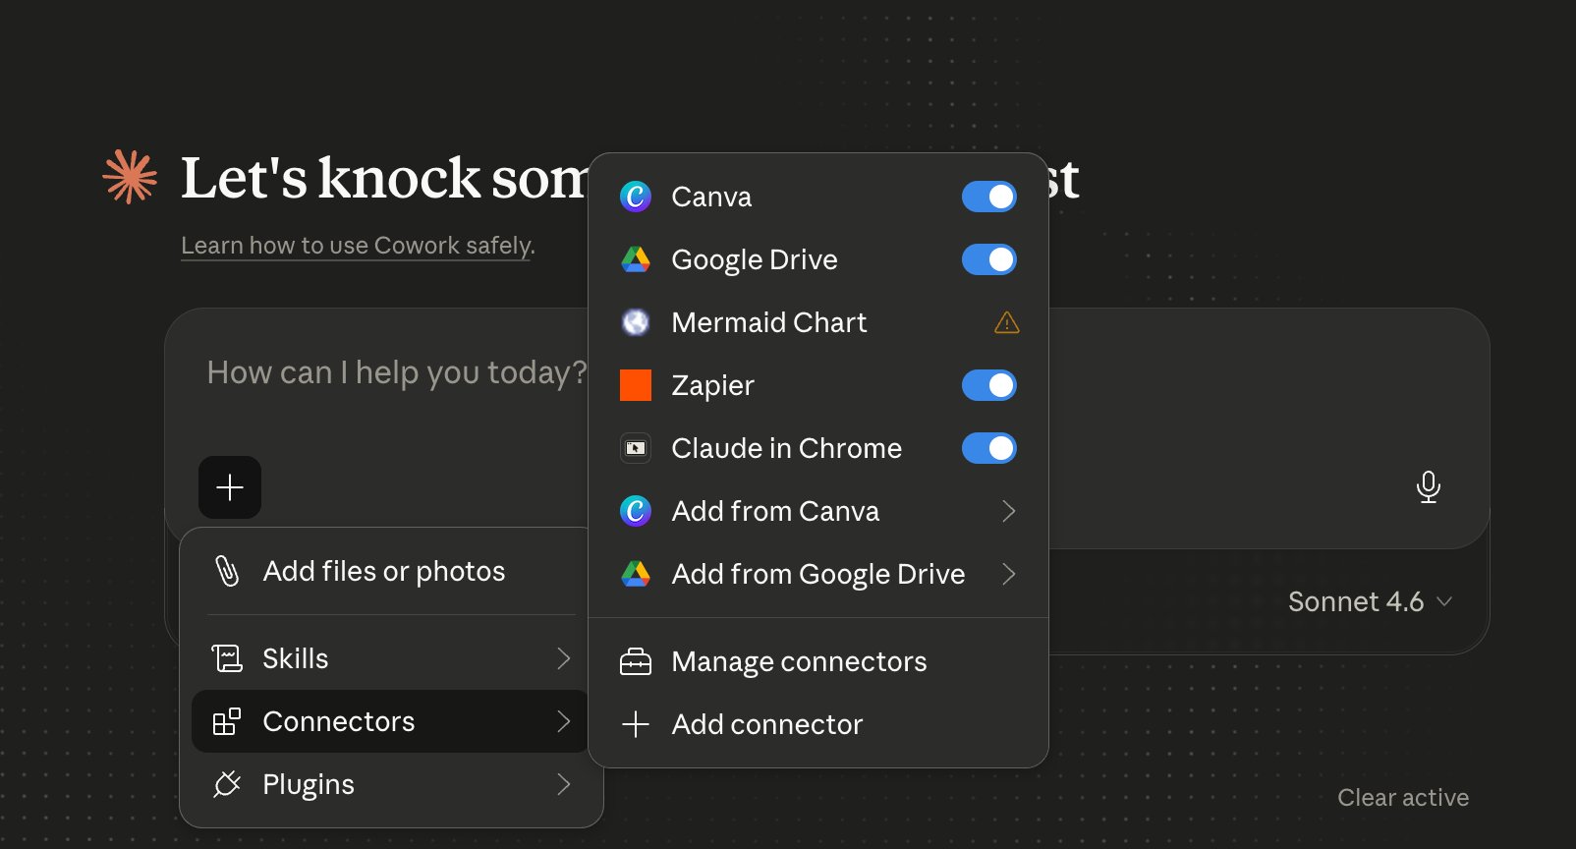Click the Google Drive logo icon

click(636, 259)
